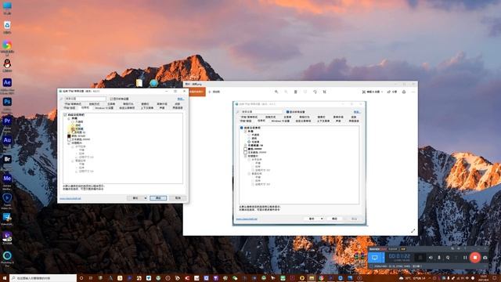
Task: Open the website link in settings dialog footer
Action: [x=70, y=198]
